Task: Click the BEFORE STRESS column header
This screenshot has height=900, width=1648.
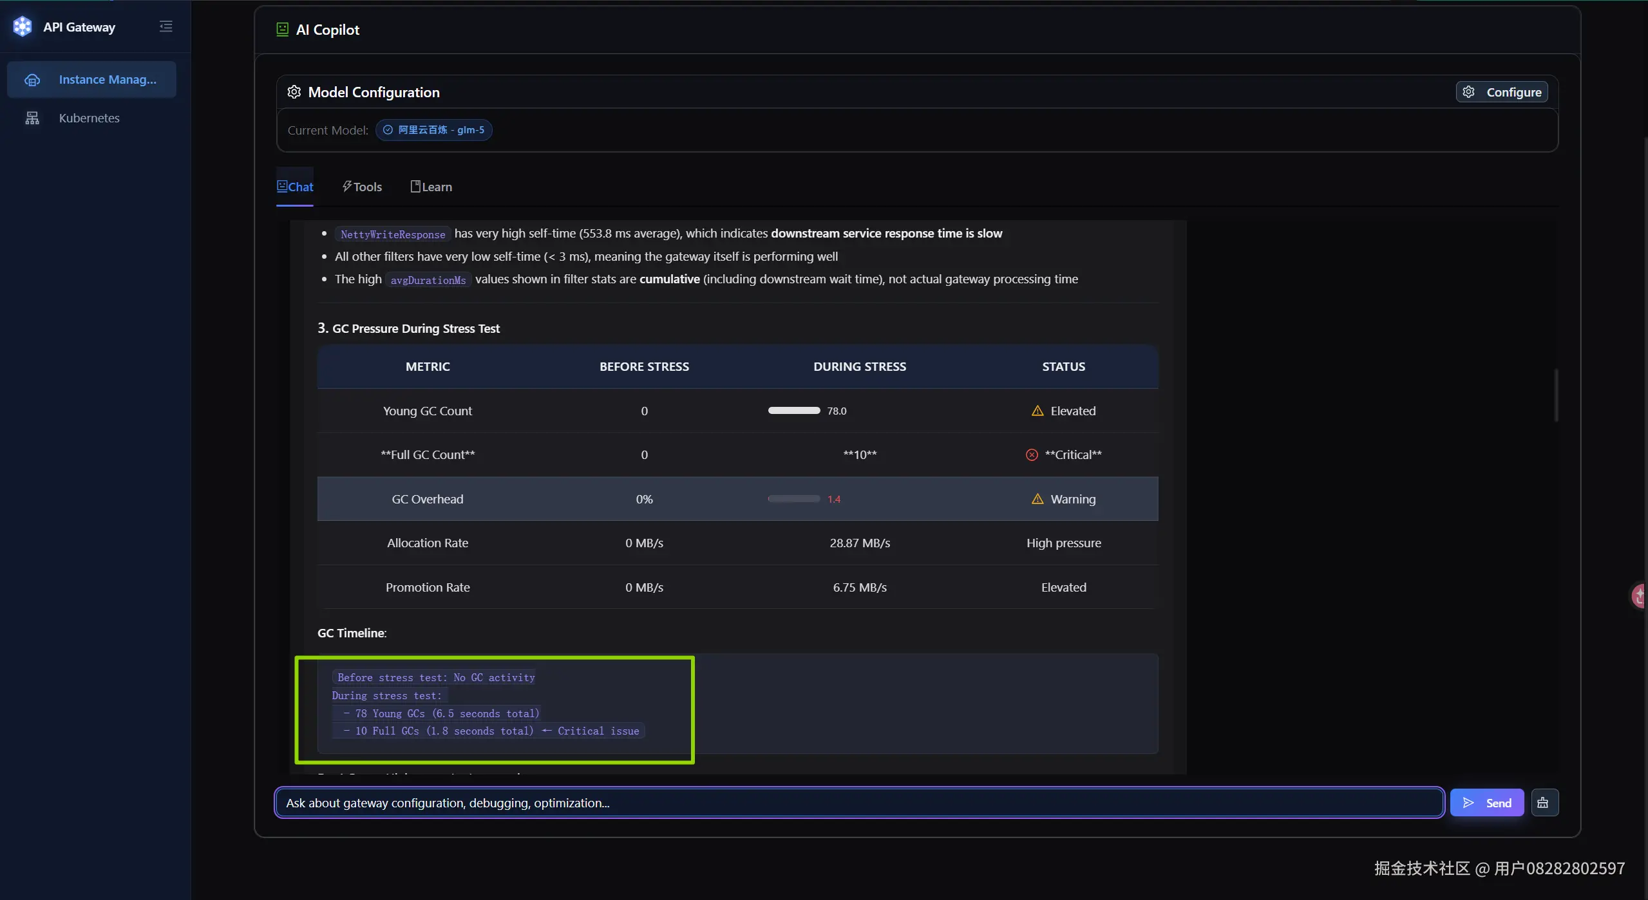Action: pos(644,366)
